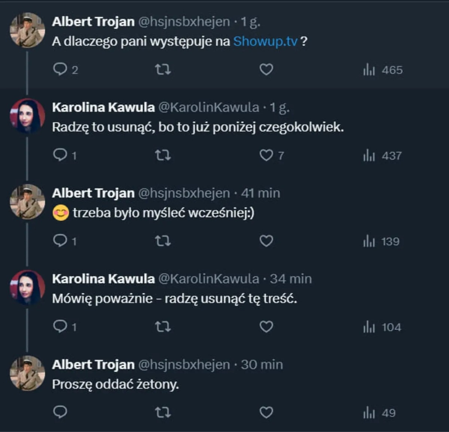Retweet the 'Radzę to usunąć' tweet
The width and height of the screenshot is (449, 432).
(x=163, y=155)
